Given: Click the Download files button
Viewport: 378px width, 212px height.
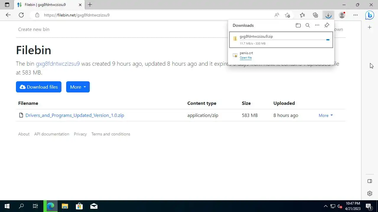Looking at the screenshot, I should 39,87.
